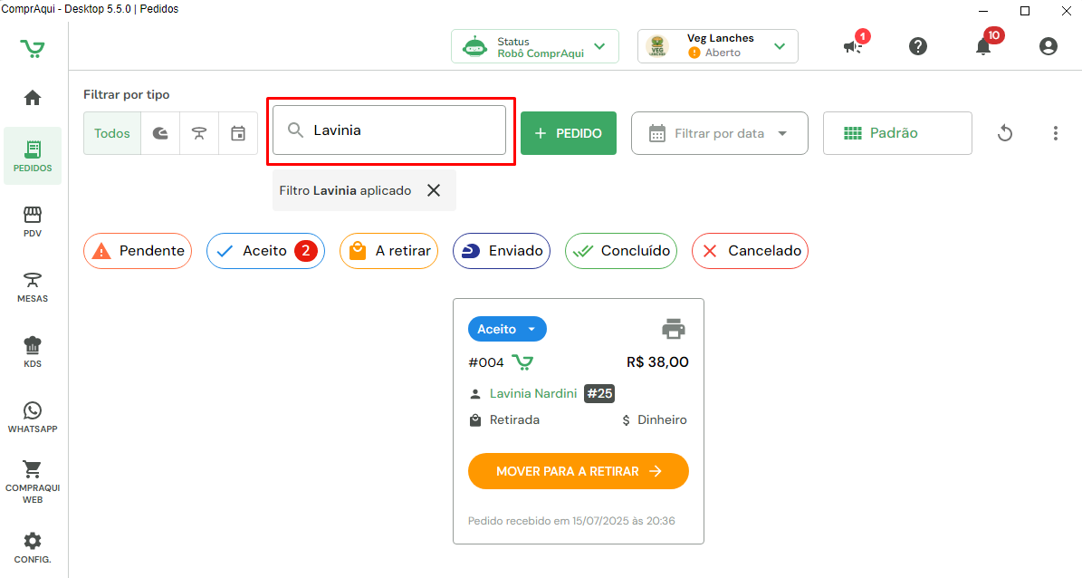Filter by delivery type icon
Viewport: 1082px width, 578px height.
coord(160,133)
